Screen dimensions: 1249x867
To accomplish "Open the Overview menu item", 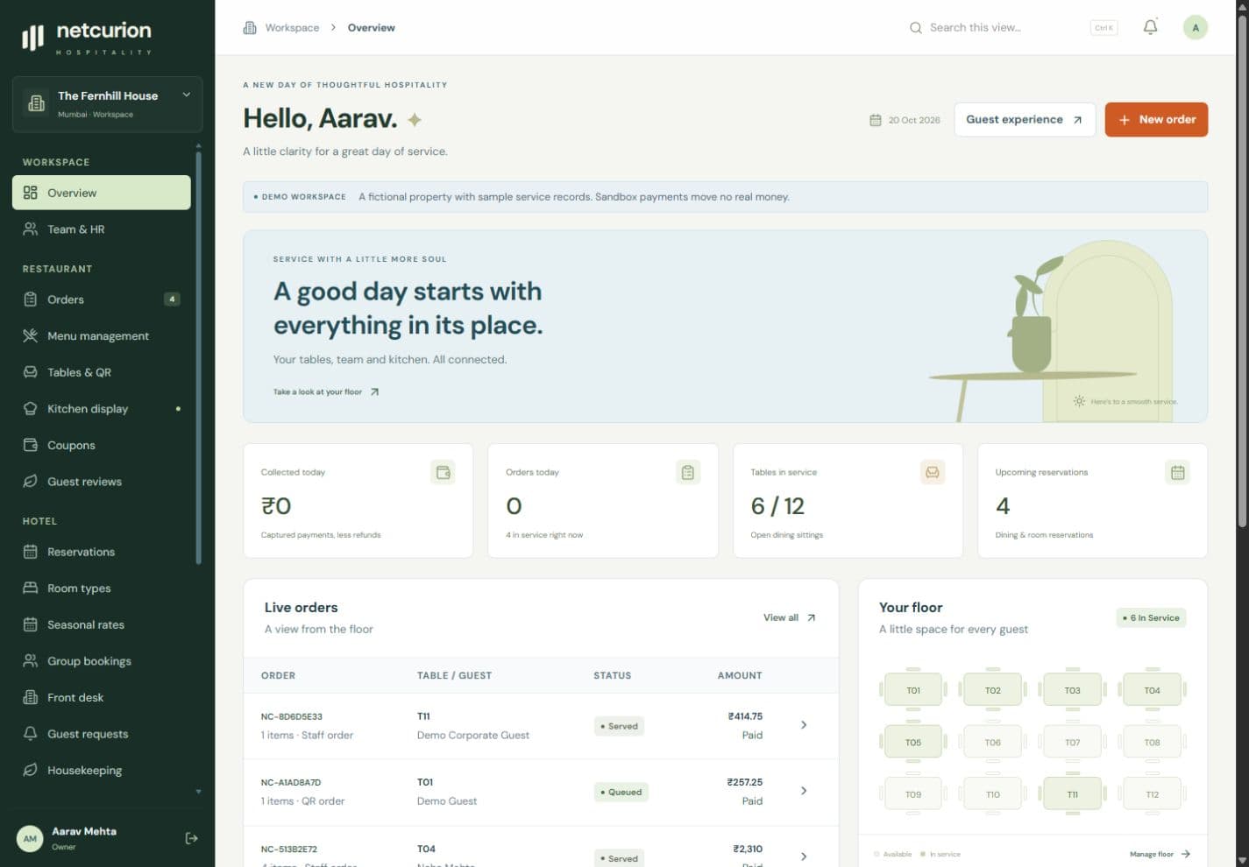I will pos(102,193).
